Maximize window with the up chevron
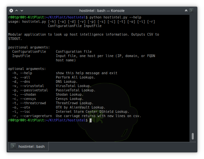The height and width of the screenshot is (159, 204). (x=17, y=11)
